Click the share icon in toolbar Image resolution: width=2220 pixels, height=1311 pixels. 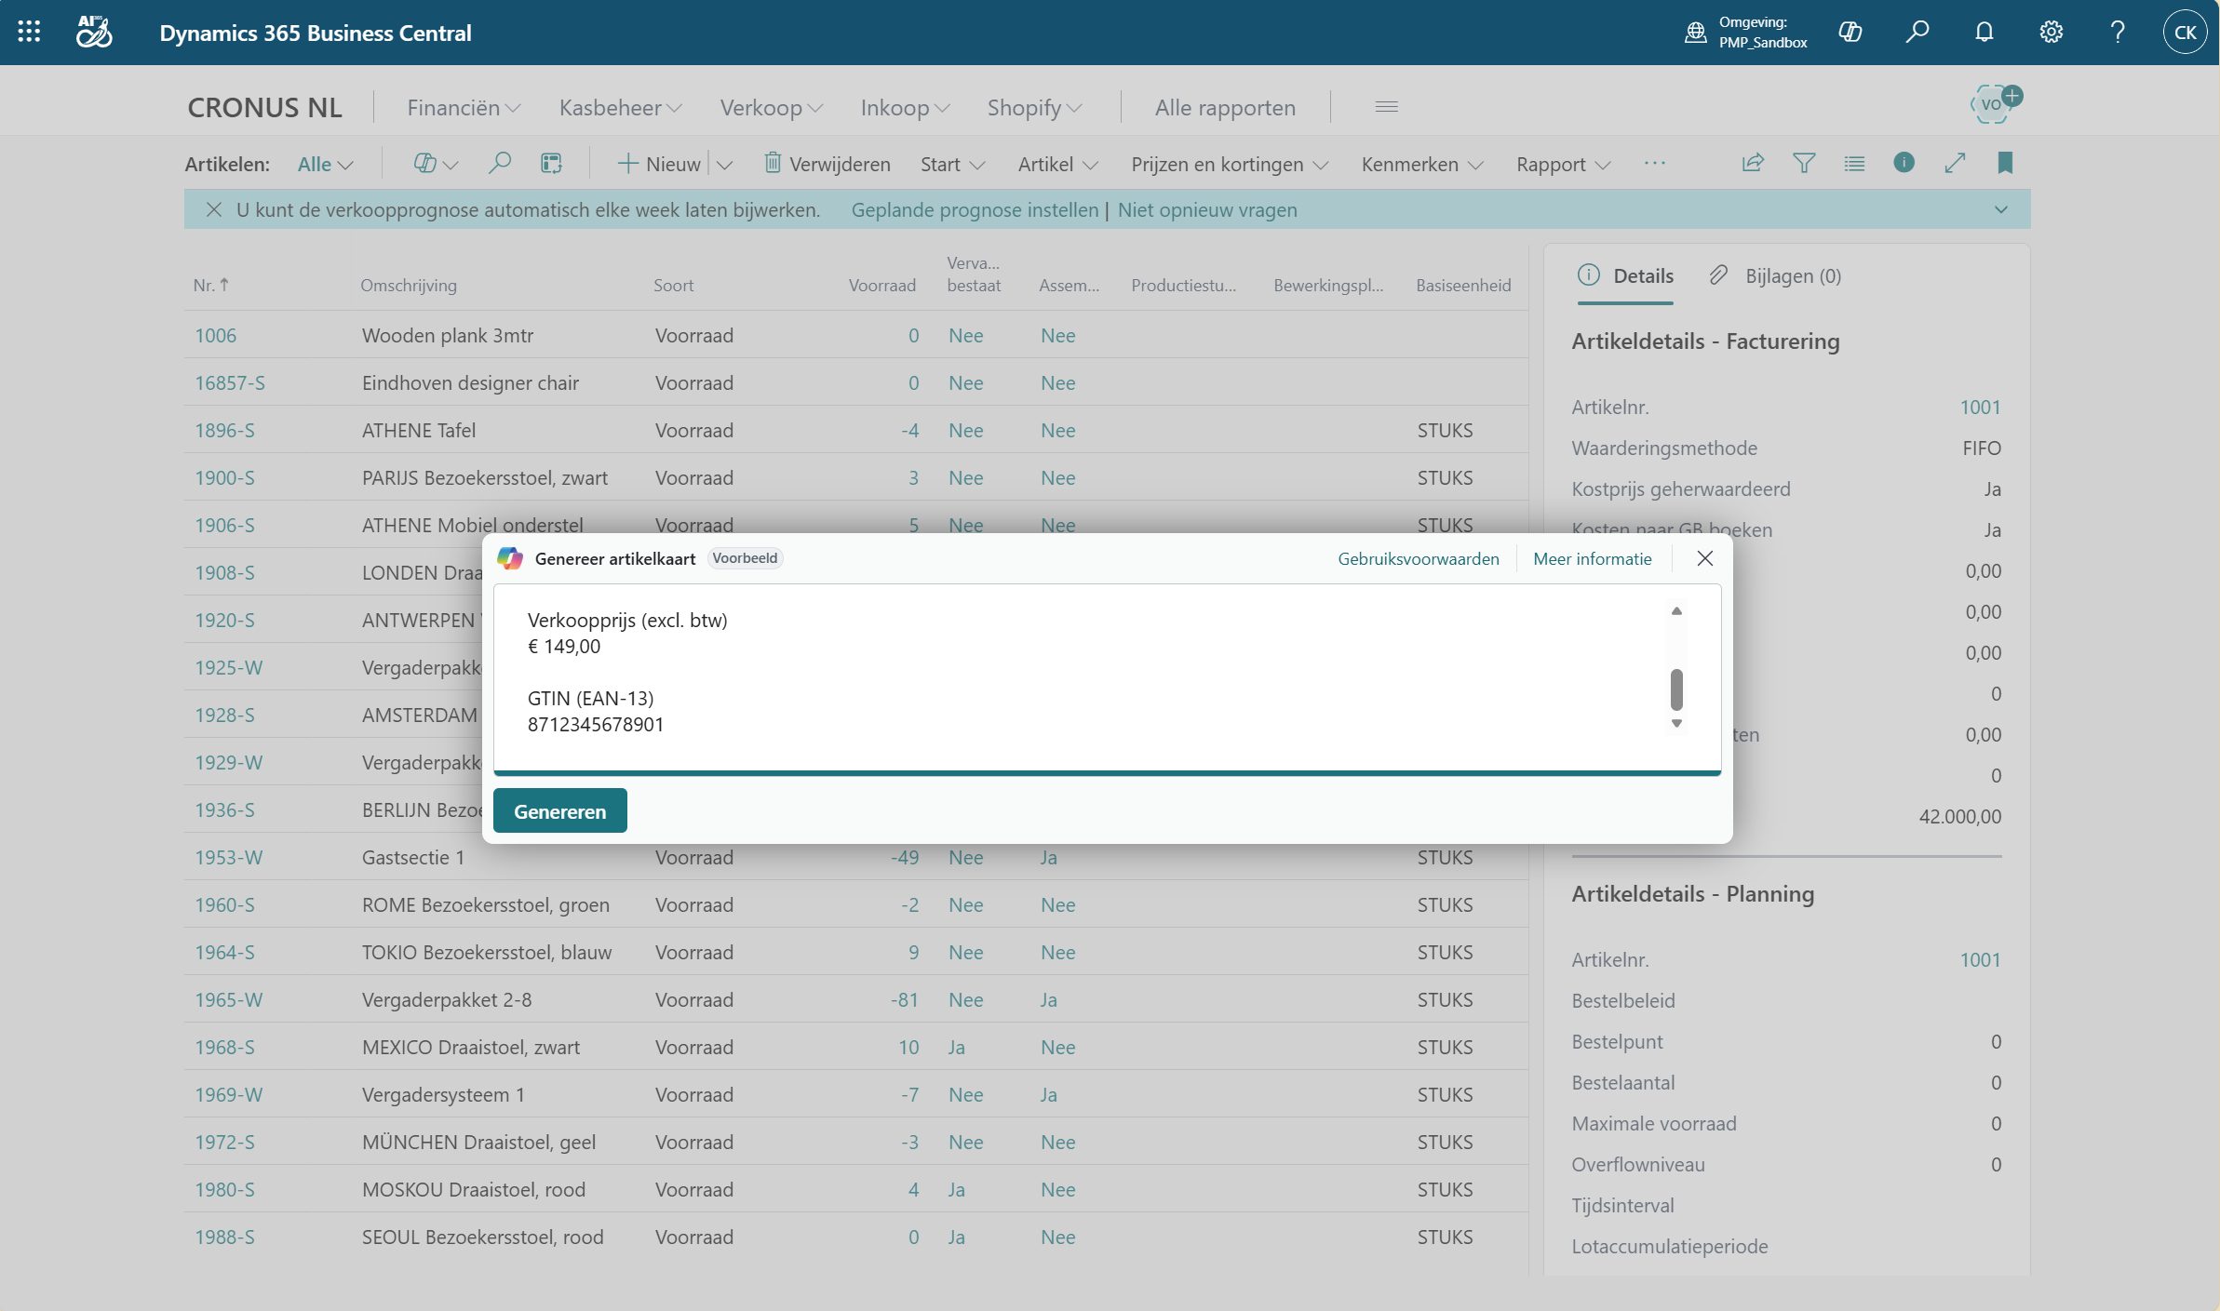[1753, 164]
